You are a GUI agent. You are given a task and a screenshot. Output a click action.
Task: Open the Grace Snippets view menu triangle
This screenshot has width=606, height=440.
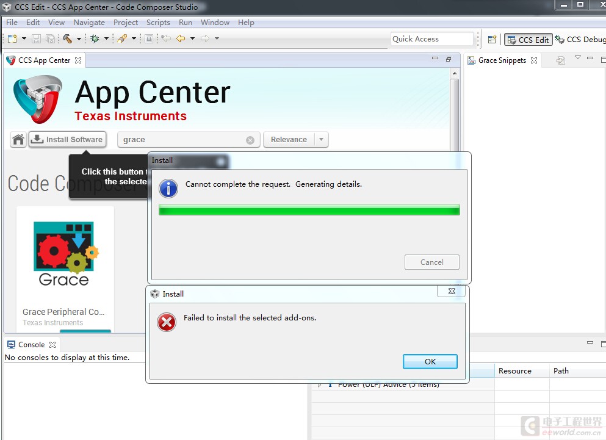[x=578, y=57]
